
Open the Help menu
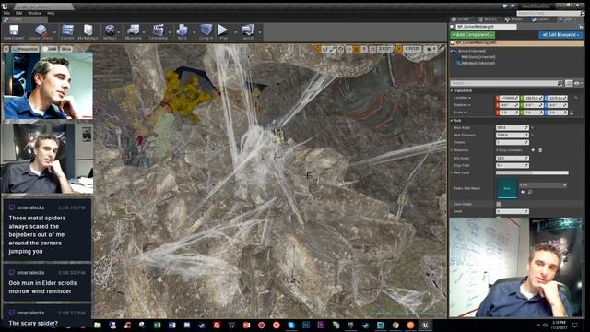click(51, 13)
